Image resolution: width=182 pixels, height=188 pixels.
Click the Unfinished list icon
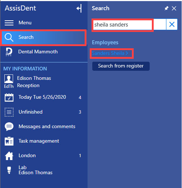tap(9, 112)
